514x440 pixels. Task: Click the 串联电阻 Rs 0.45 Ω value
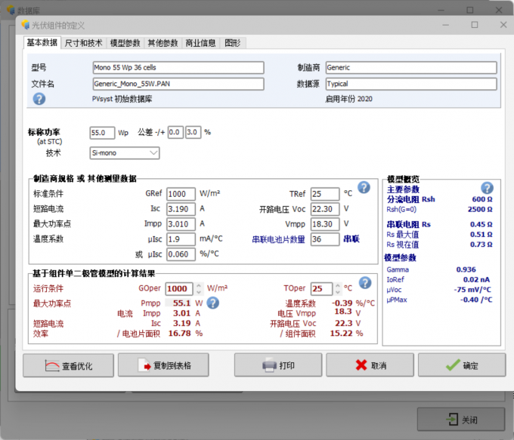pyautogui.click(x=481, y=224)
